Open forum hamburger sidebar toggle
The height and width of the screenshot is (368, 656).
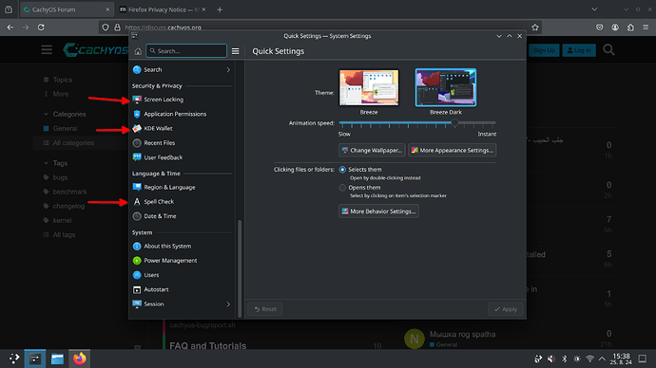(x=47, y=50)
